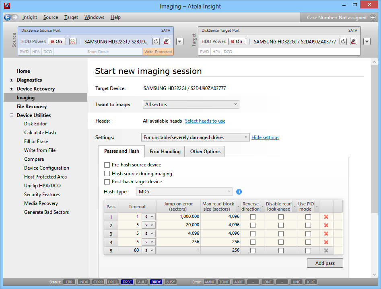Screen dimensions: 381x289
Task: Collapse the Device Utilities tree node
Action: (x=11, y=115)
